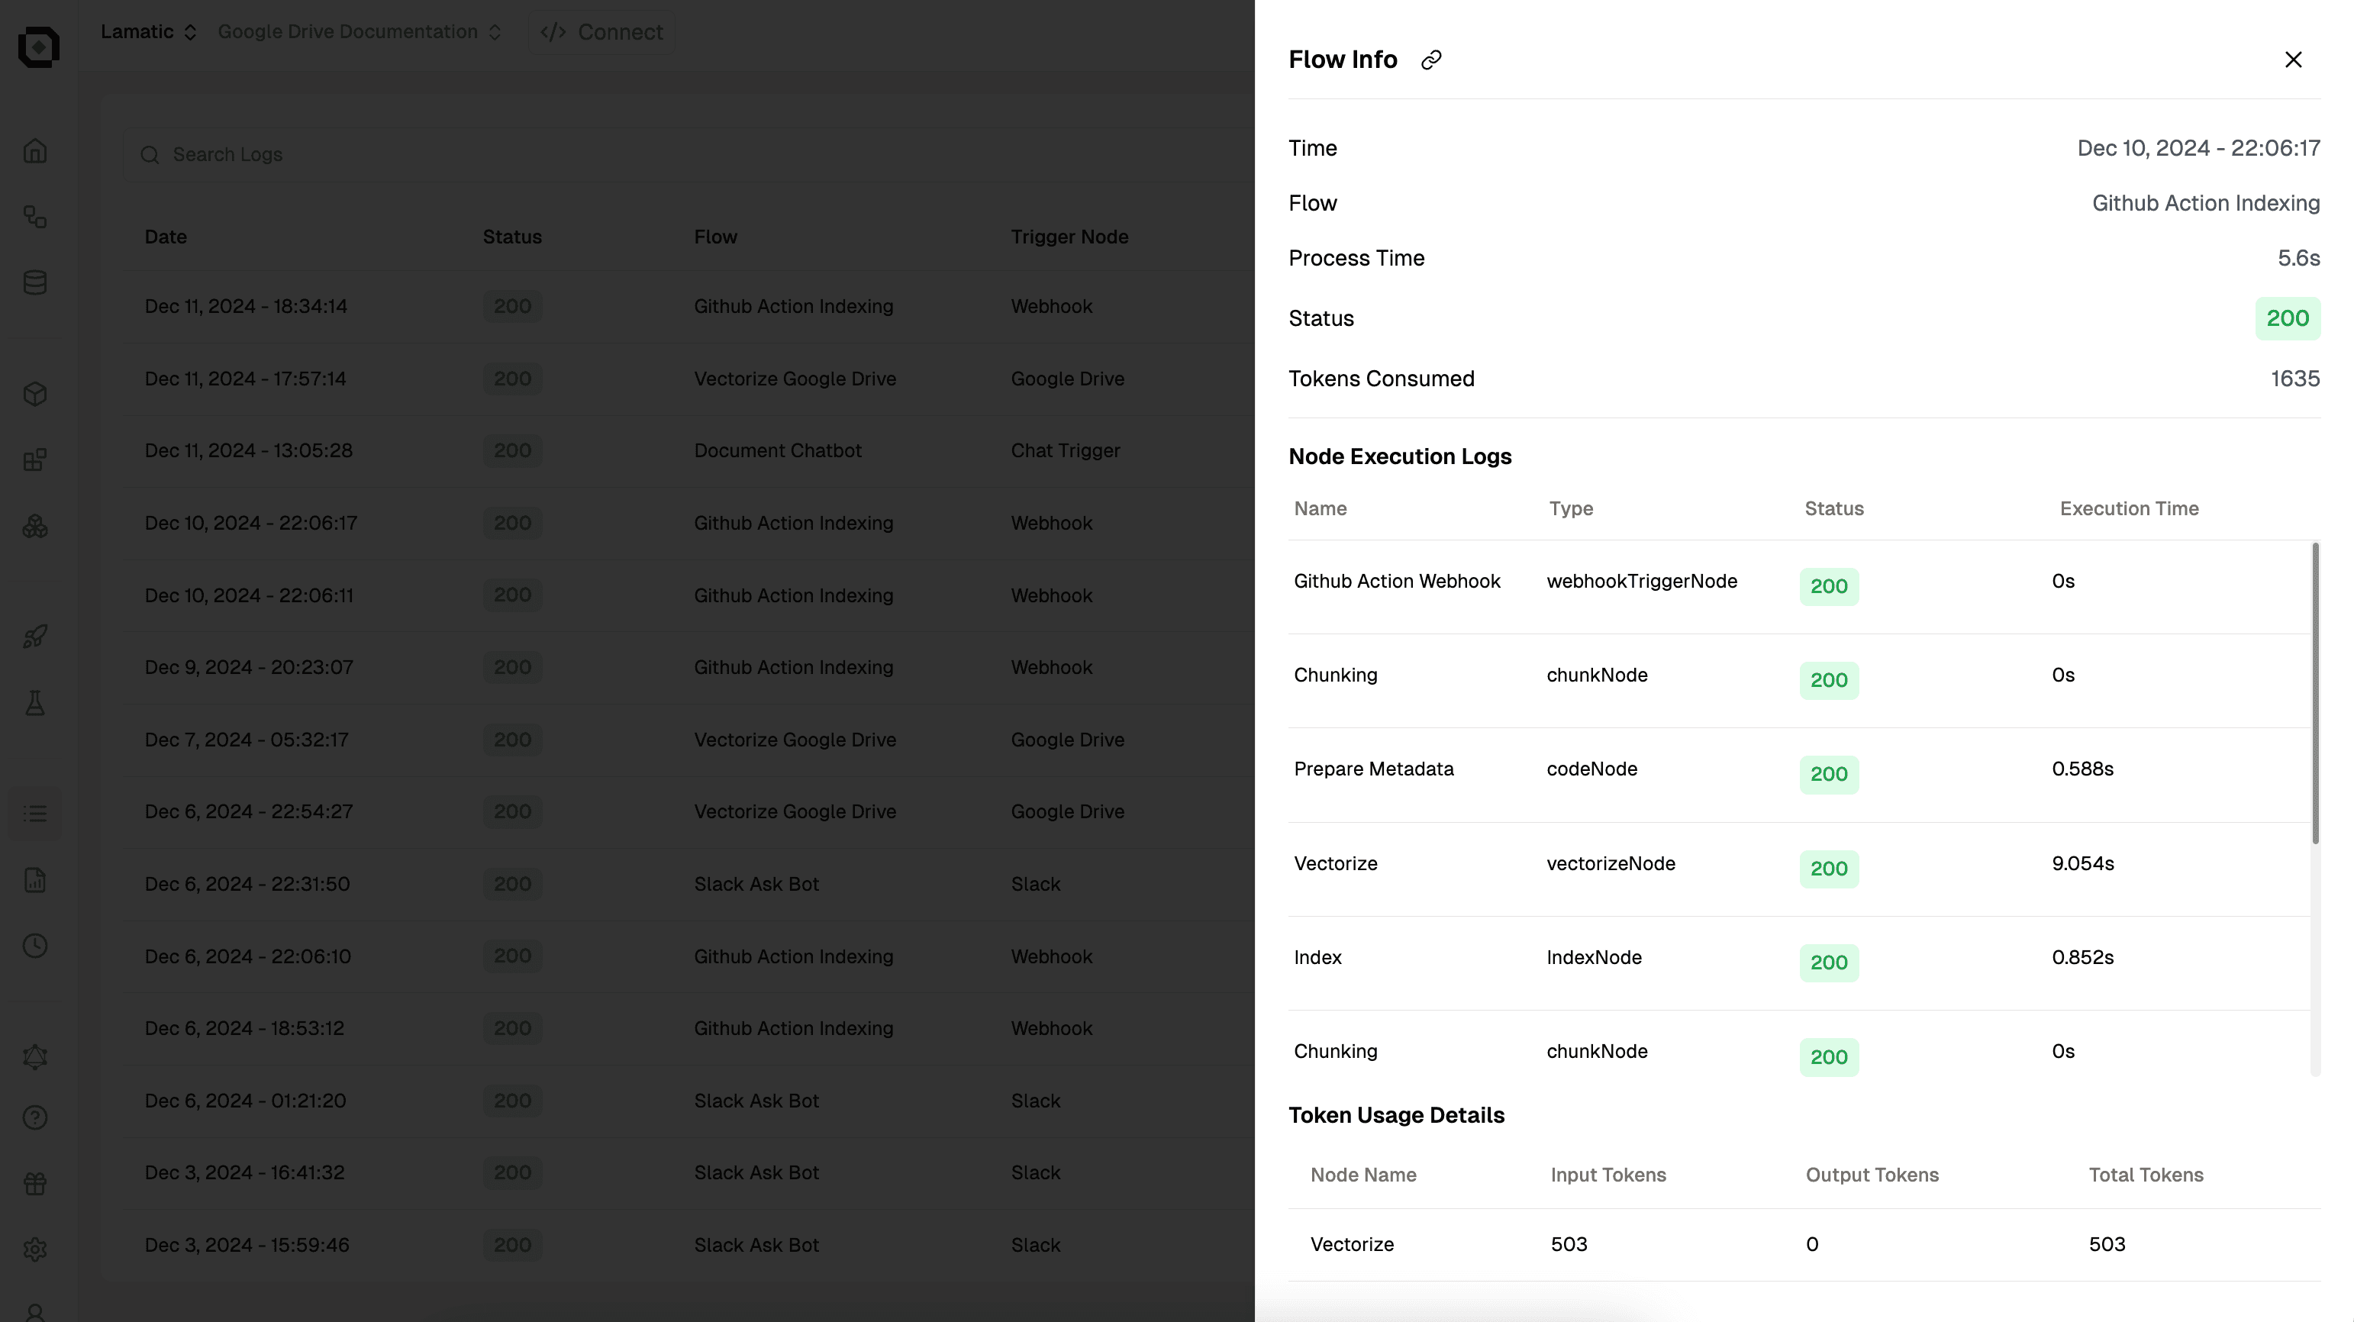The width and height of the screenshot is (2354, 1322).
Task: Click the Execution Time column header
Action: point(2128,509)
